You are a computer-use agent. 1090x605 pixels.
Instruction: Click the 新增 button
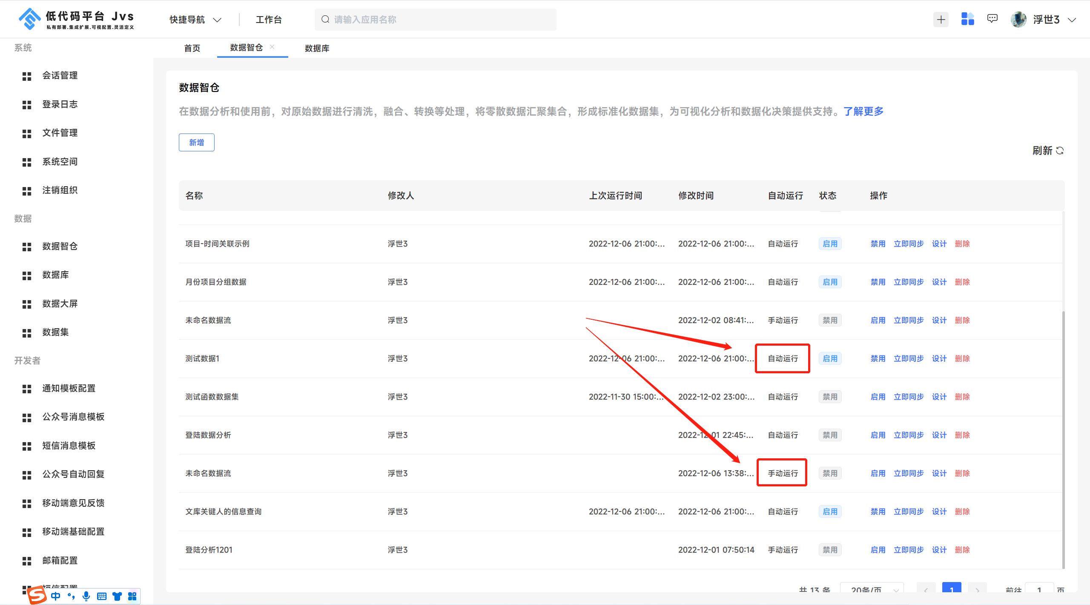(x=196, y=142)
